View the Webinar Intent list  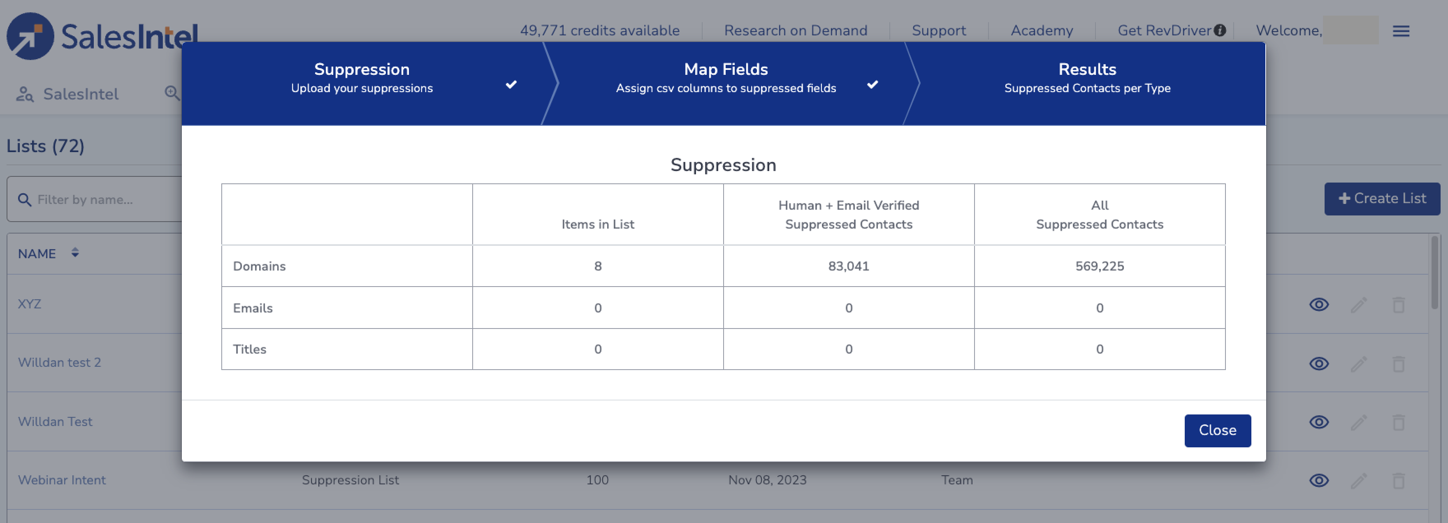point(1319,480)
